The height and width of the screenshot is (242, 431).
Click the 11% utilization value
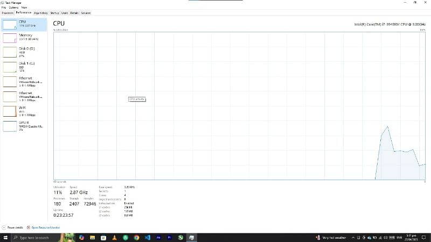tap(58, 193)
